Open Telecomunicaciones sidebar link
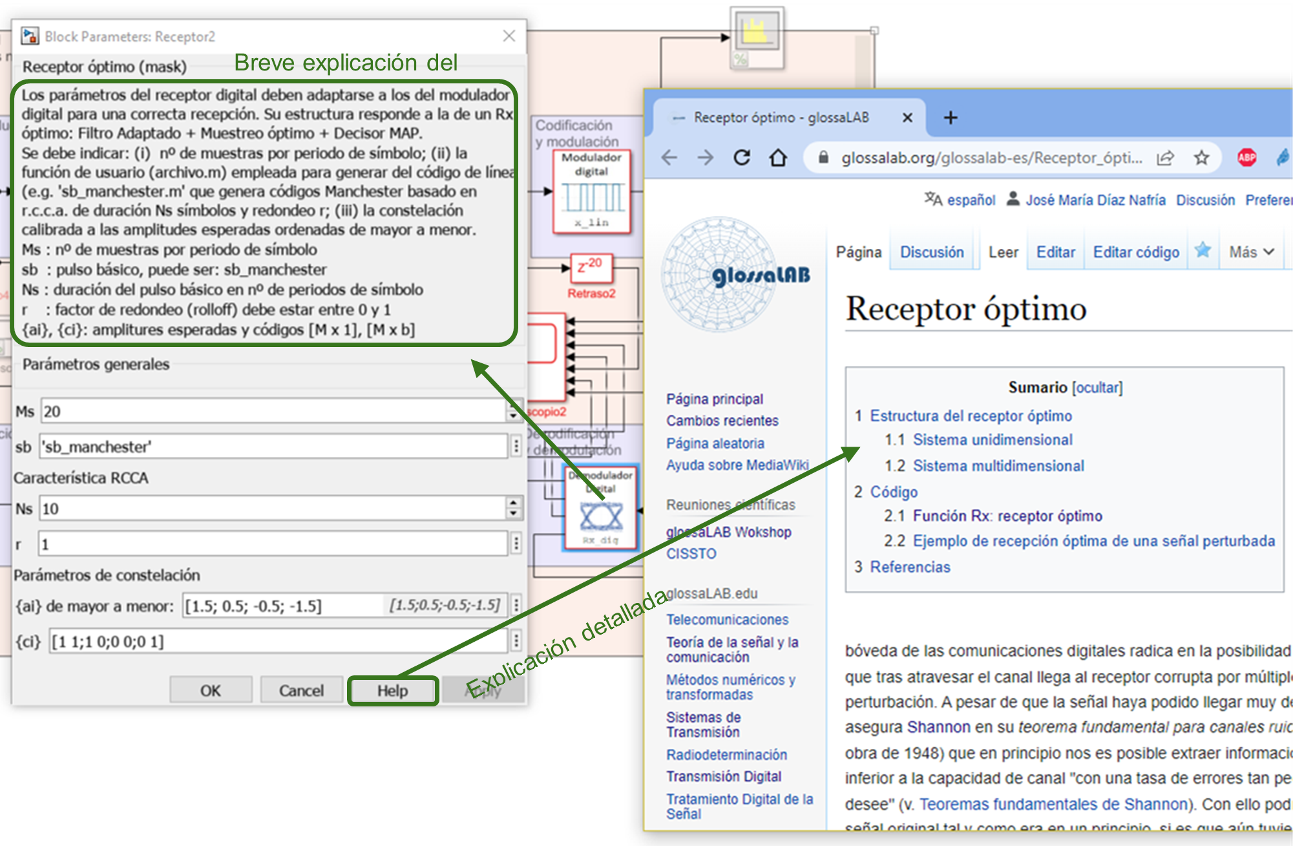This screenshot has height=846, width=1293. [x=728, y=620]
